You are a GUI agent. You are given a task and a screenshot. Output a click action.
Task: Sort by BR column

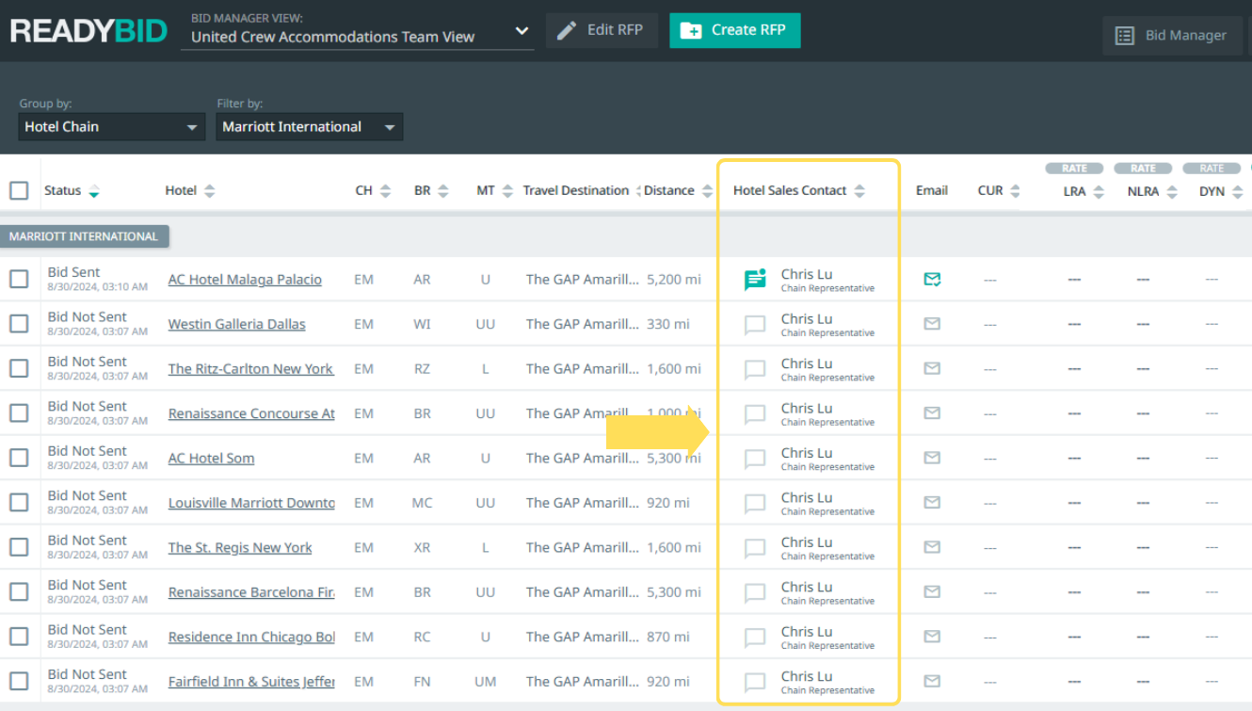443,191
